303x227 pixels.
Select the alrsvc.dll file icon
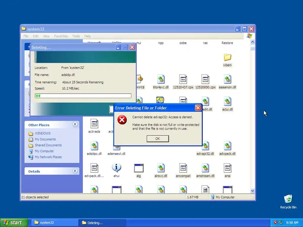161,168
